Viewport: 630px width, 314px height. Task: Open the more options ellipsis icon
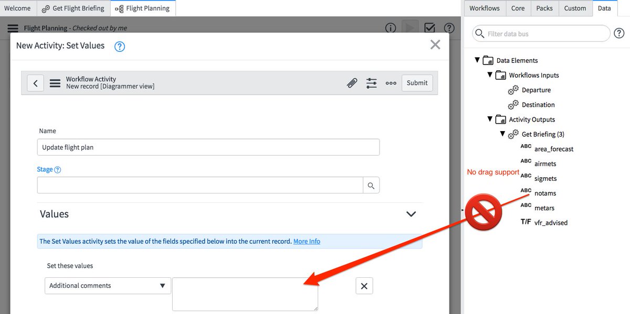391,83
